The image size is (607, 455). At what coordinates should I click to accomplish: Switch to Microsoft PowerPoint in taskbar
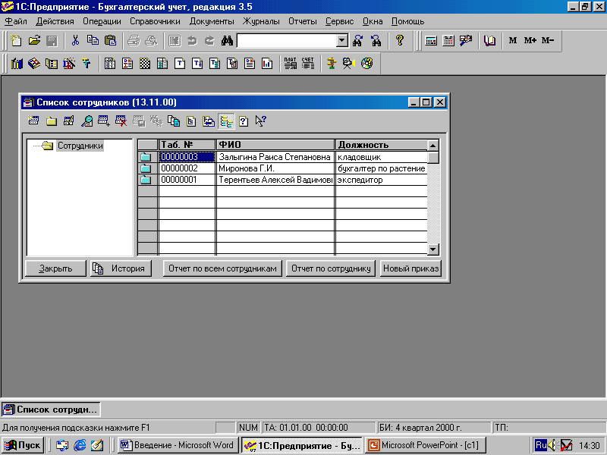(425, 445)
